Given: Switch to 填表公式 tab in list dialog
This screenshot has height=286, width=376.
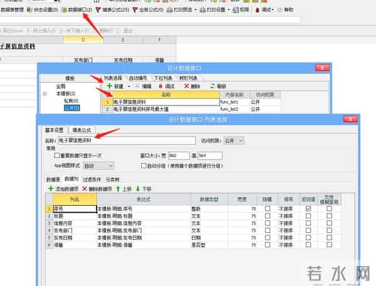Looking at the screenshot, I should 81,130.
